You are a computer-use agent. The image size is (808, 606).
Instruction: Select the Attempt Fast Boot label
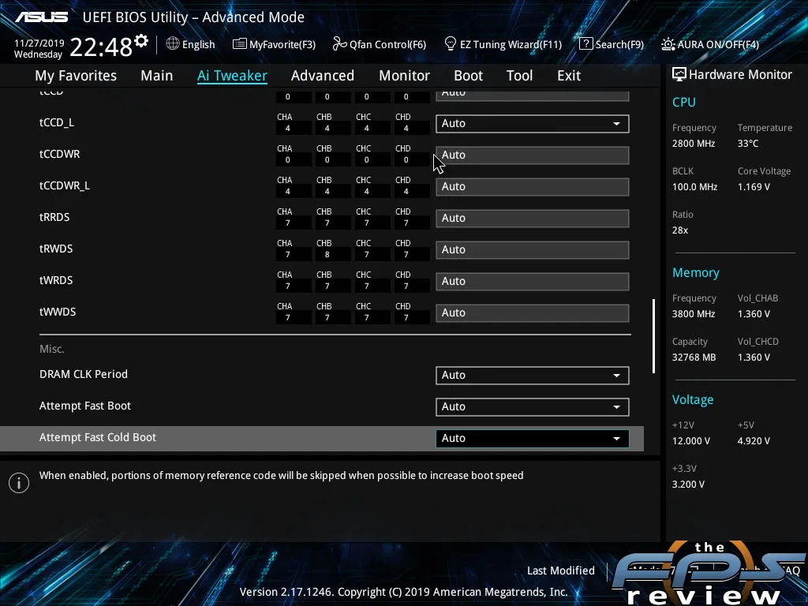[x=85, y=406]
